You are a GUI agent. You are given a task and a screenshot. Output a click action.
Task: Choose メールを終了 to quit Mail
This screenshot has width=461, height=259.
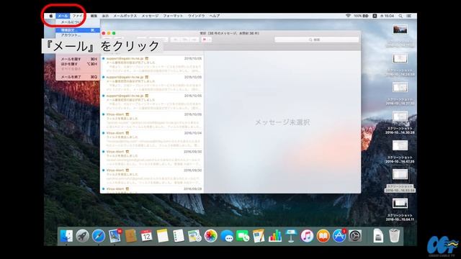point(78,77)
